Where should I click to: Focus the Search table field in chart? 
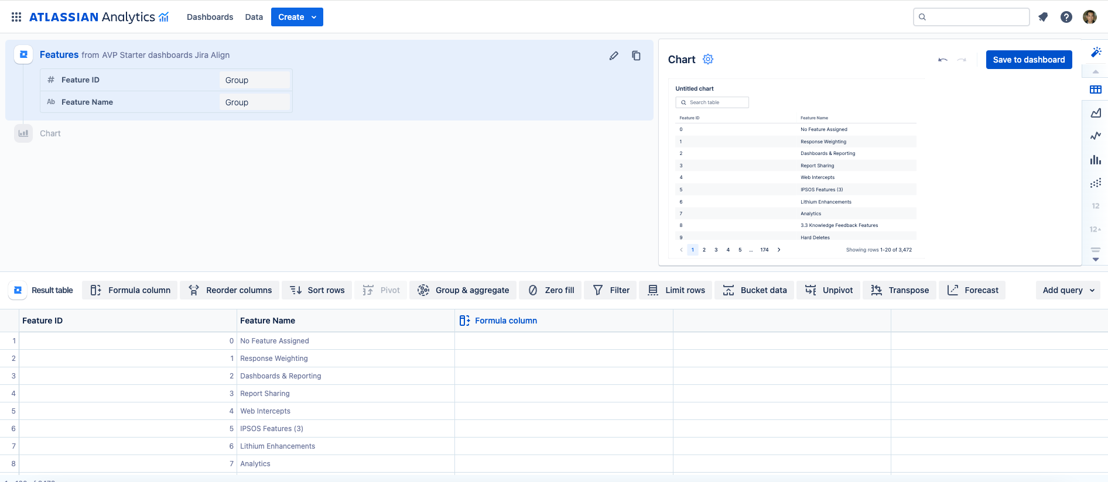point(712,102)
